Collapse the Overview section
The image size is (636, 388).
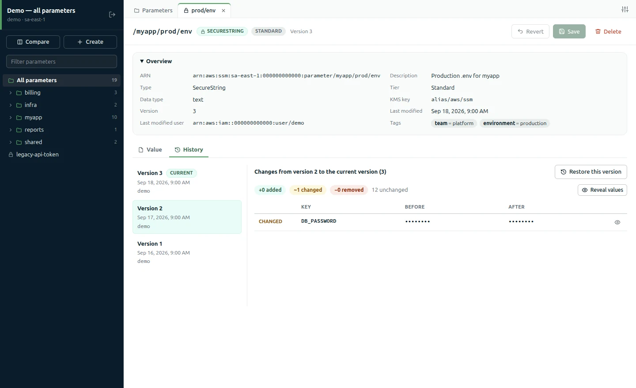pos(156,61)
